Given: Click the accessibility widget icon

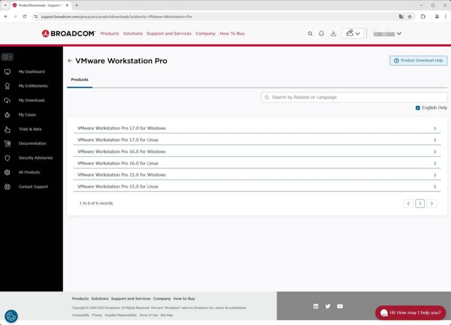Looking at the screenshot, I should click(x=11, y=316).
